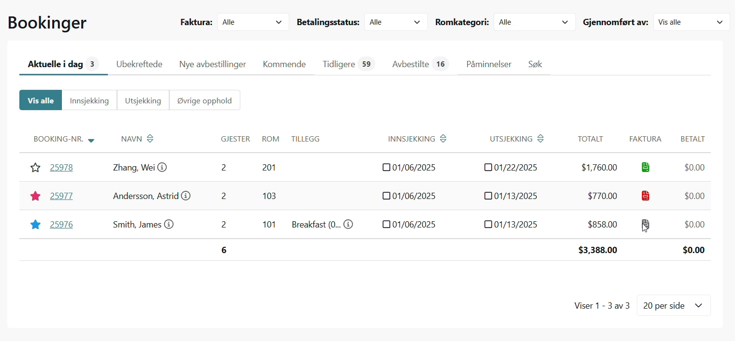The image size is (735, 341).
Task: Open the Faktura filter dropdown
Action: (253, 22)
